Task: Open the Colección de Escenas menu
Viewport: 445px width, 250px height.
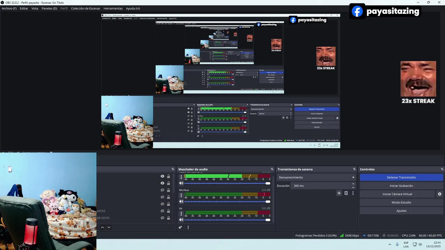Action: pyautogui.click(x=86, y=8)
